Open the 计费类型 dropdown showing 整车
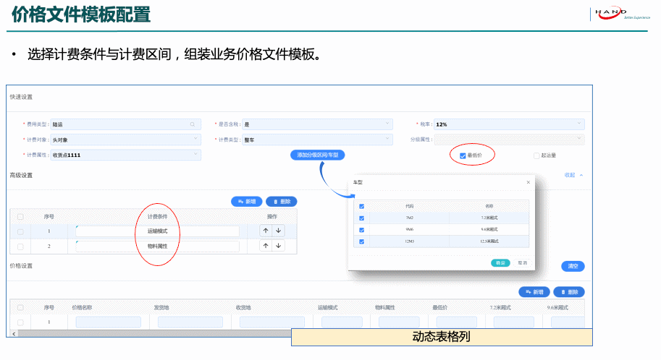The width and height of the screenshot is (661, 360). tap(318, 140)
